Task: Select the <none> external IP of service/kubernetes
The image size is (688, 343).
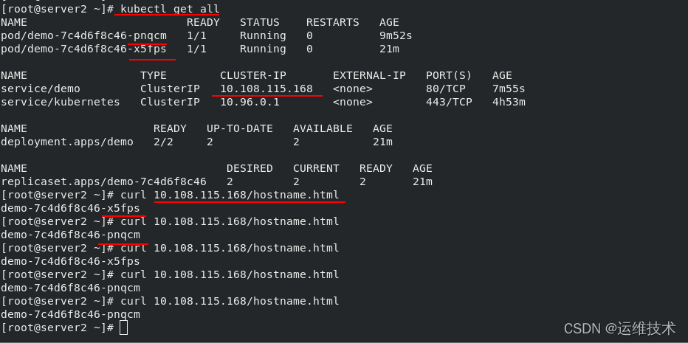Action: [x=353, y=102]
